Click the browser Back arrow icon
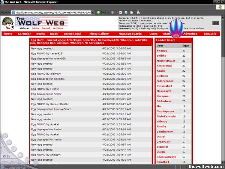 click(99, 12)
